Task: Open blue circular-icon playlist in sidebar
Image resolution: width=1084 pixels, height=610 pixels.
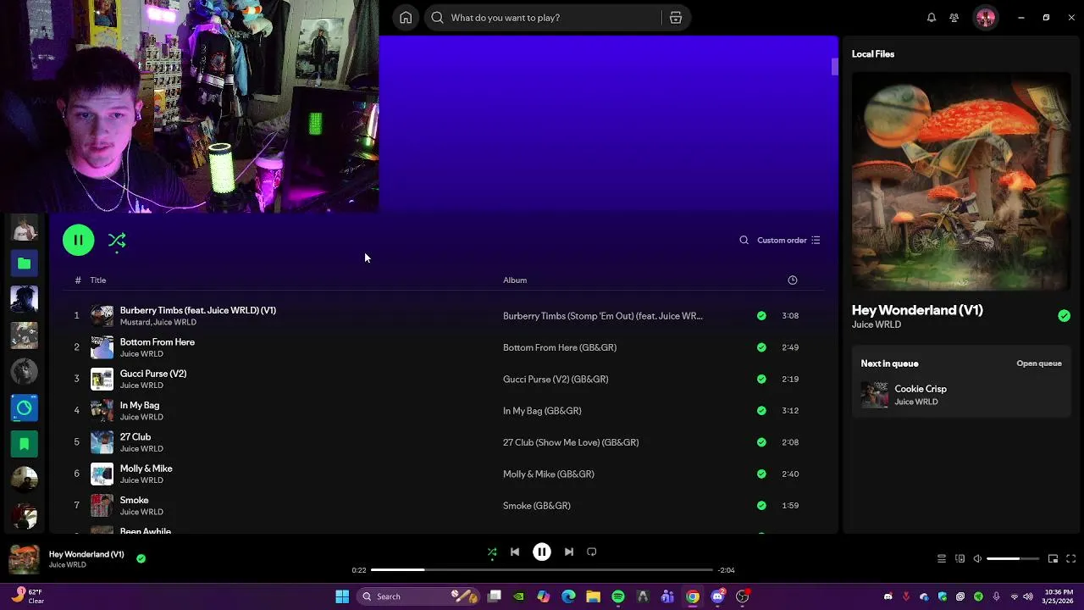Action: point(25,408)
